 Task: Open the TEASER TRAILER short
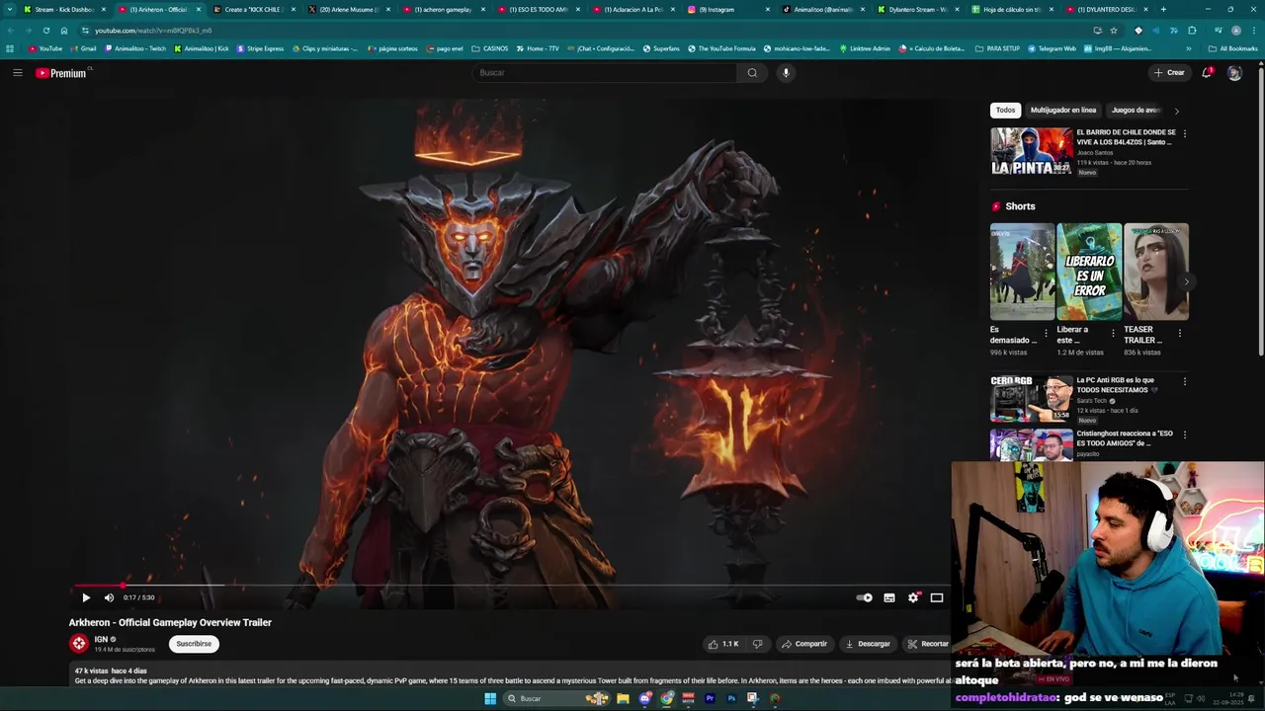coord(1156,272)
